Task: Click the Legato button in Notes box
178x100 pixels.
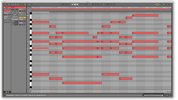Action: point(15,15)
